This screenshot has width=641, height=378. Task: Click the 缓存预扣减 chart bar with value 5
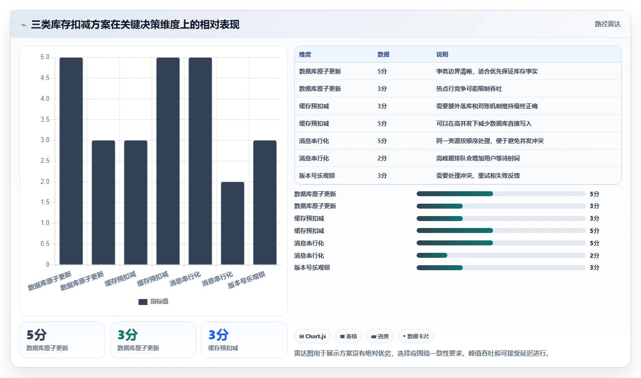tap(168, 161)
